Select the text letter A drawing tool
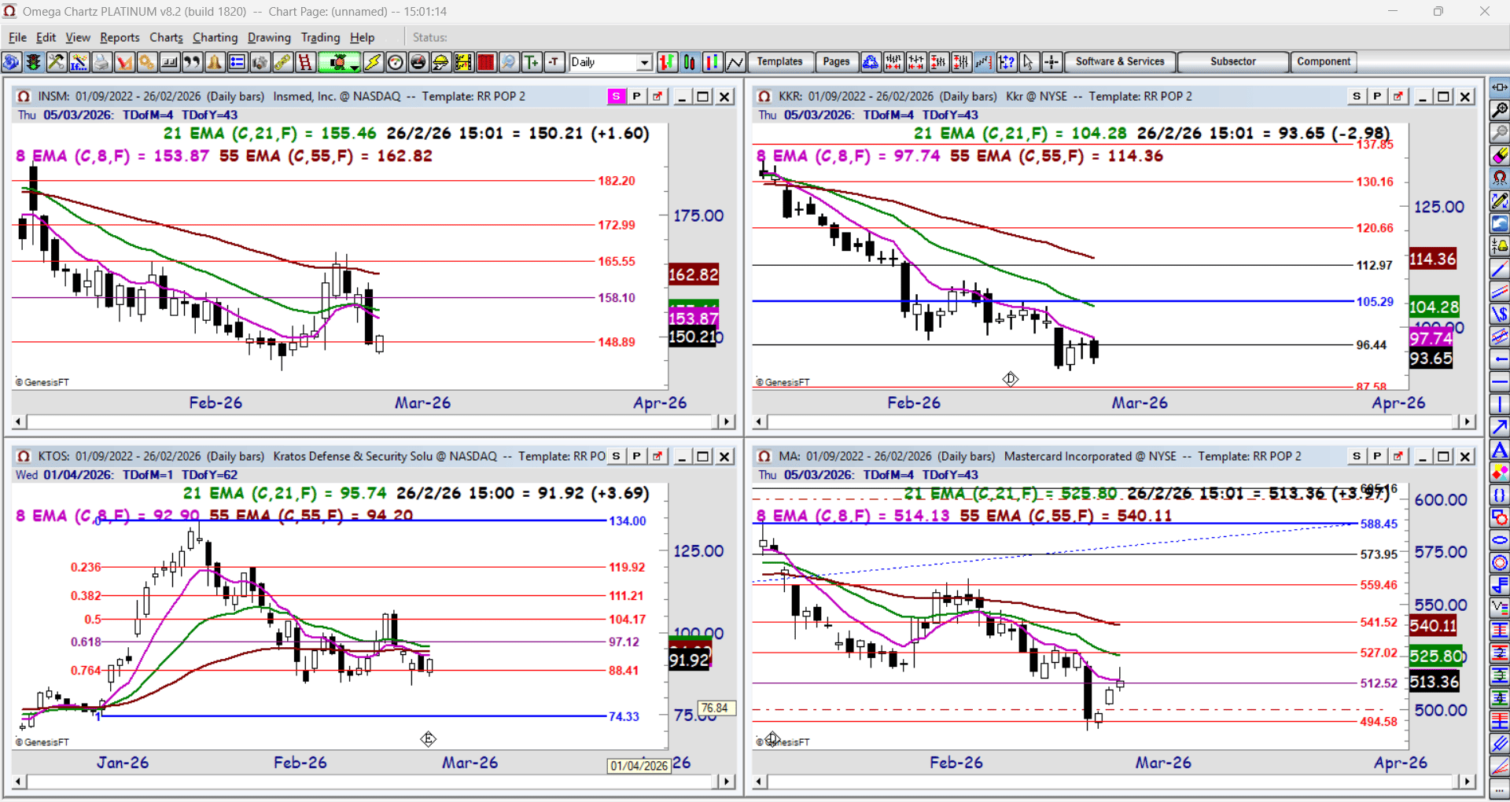The width and height of the screenshot is (1510, 802). (1500, 451)
